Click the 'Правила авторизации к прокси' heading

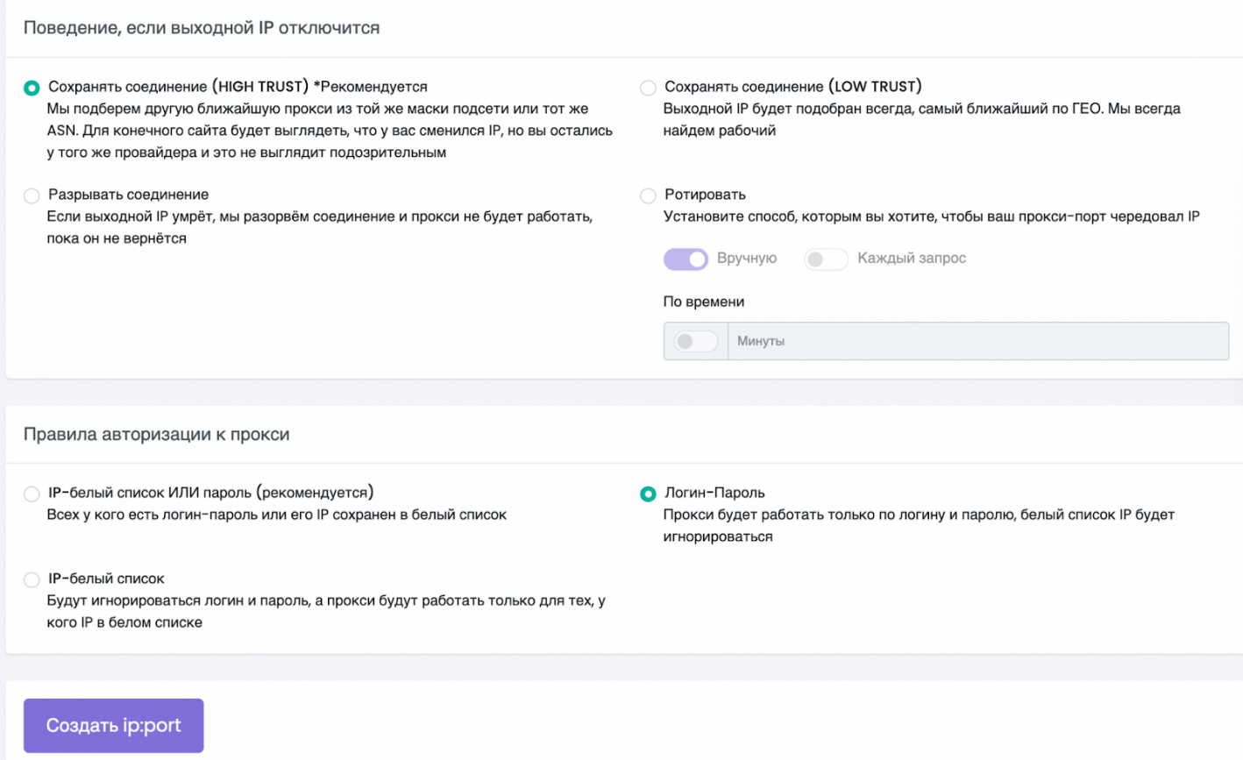(x=156, y=435)
